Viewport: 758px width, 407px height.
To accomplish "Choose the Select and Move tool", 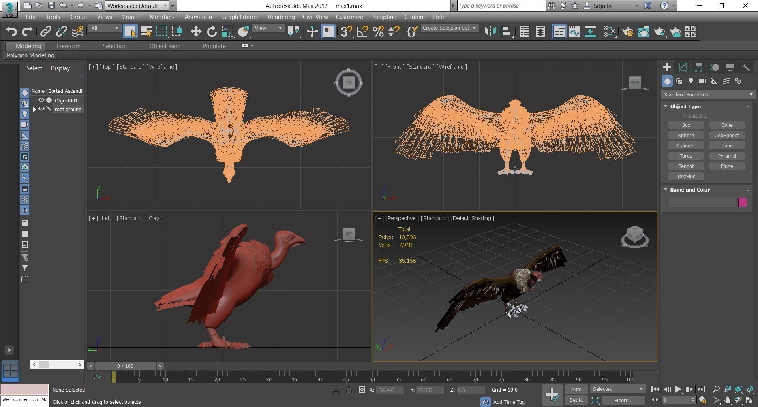I will click(x=196, y=31).
